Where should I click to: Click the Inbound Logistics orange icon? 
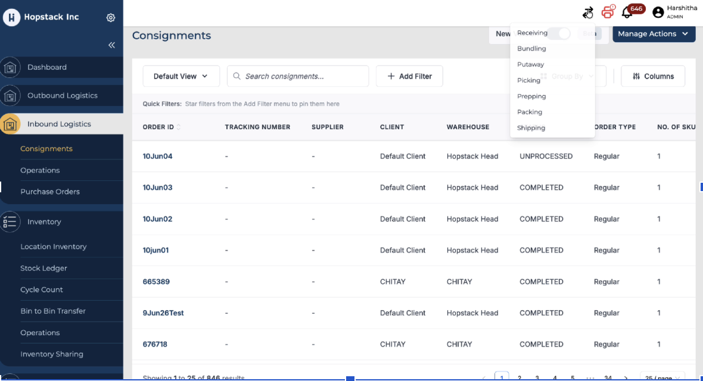tap(10, 124)
